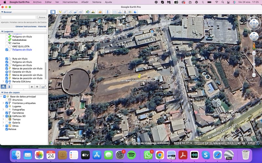Open the ruler measuring tool

coord(108,12)
